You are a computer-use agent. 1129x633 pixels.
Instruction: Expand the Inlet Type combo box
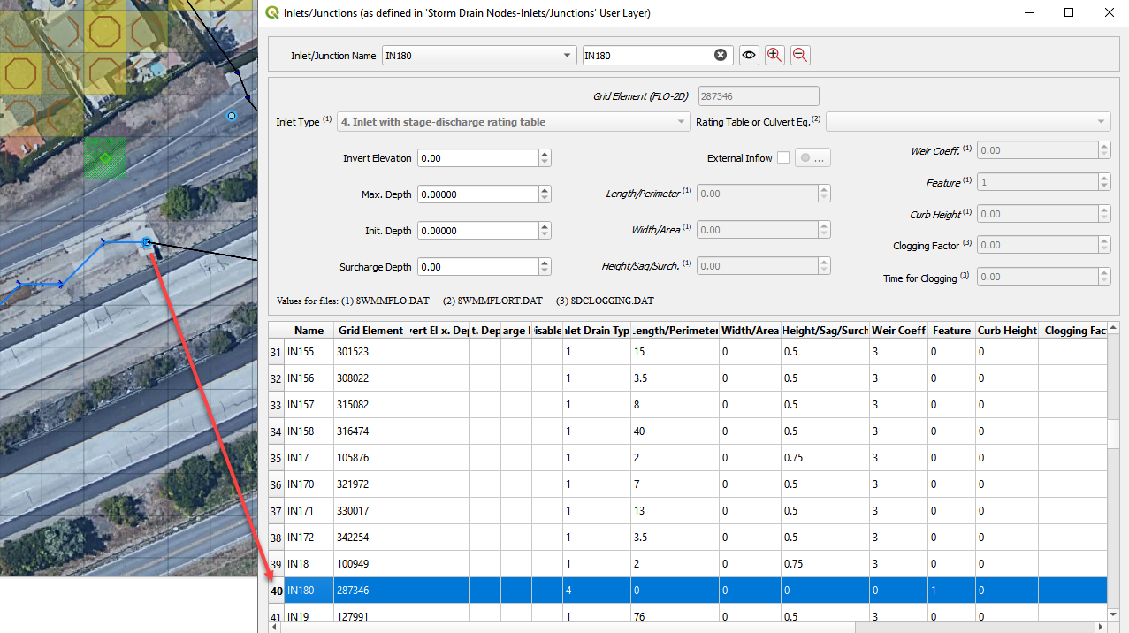(681, 122)
